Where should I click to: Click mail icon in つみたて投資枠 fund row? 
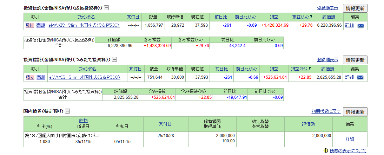click(x=360, y=77)
